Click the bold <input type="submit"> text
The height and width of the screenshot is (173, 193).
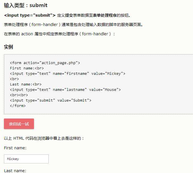(30, 15)
